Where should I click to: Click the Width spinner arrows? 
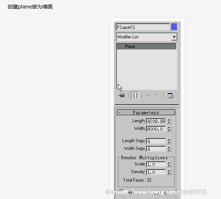pos(169,129)
